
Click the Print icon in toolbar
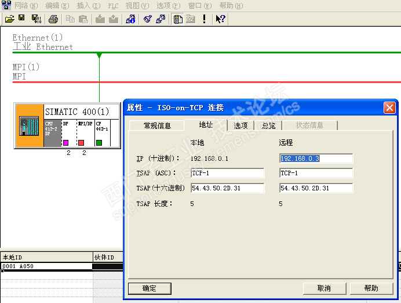pos(53,19)
